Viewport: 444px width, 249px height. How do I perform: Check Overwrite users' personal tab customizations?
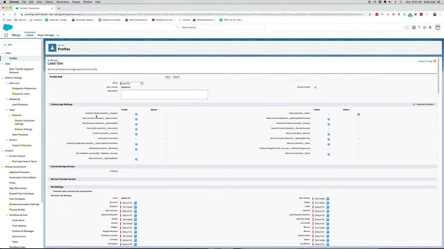click(52, 191)
